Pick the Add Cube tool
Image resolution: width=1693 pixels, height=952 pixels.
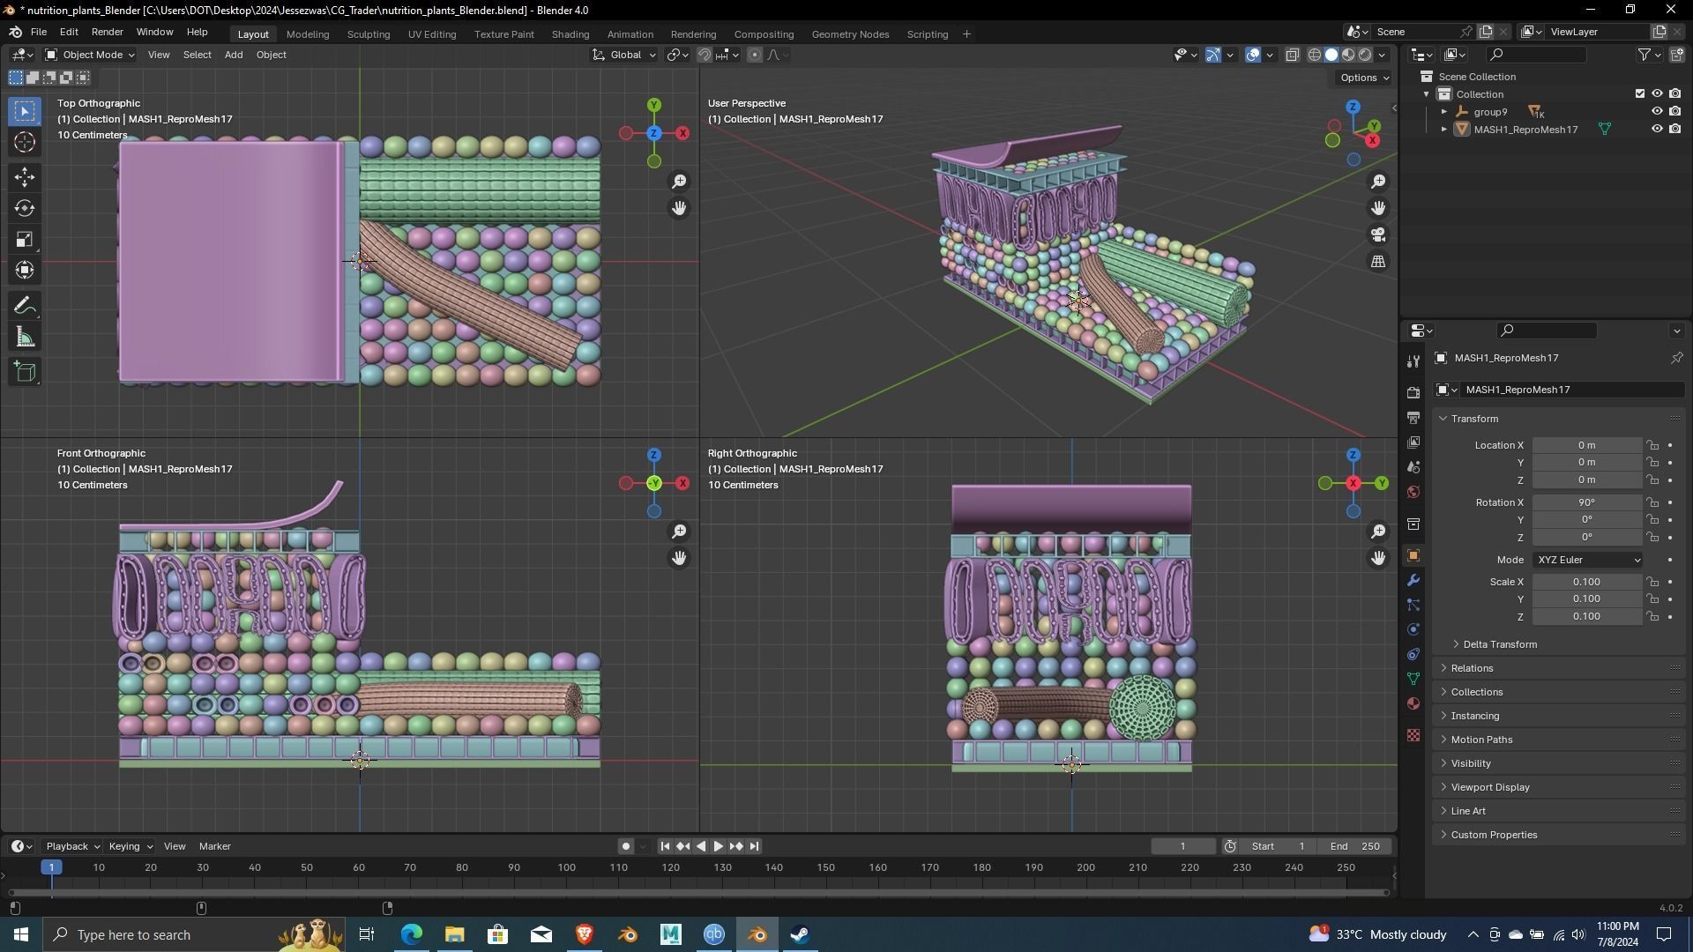click(25, 371)
